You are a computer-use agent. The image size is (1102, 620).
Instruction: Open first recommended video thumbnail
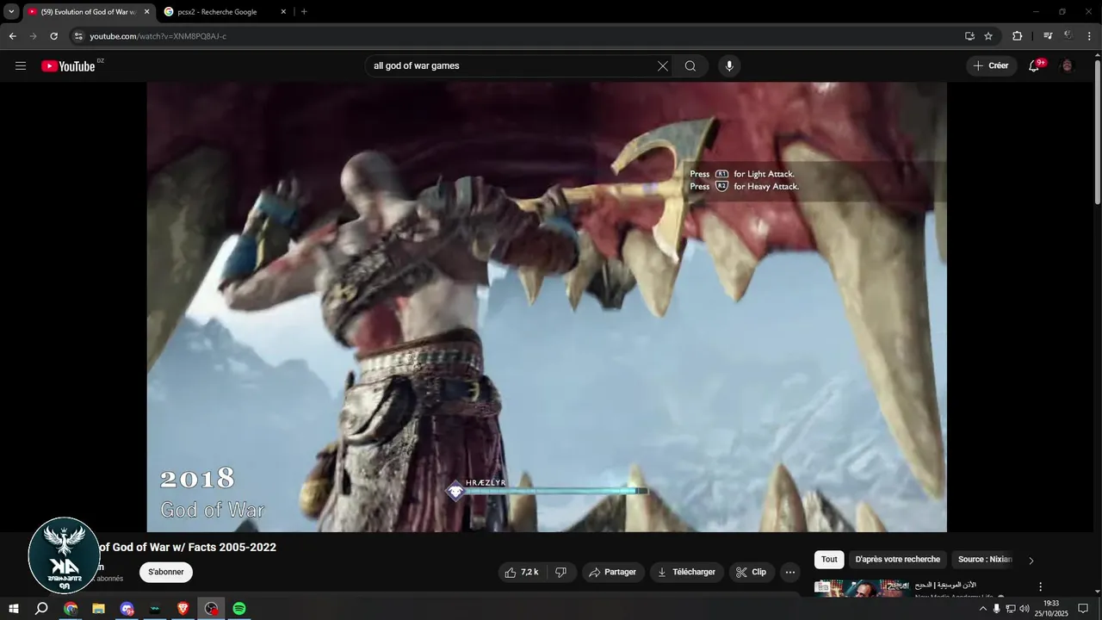coord(862,587)
